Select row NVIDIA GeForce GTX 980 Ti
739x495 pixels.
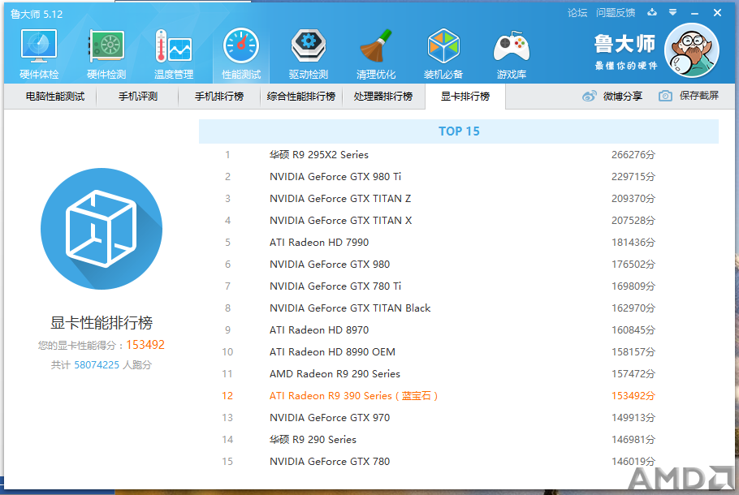pyautogui.click(x=459, y=177)
